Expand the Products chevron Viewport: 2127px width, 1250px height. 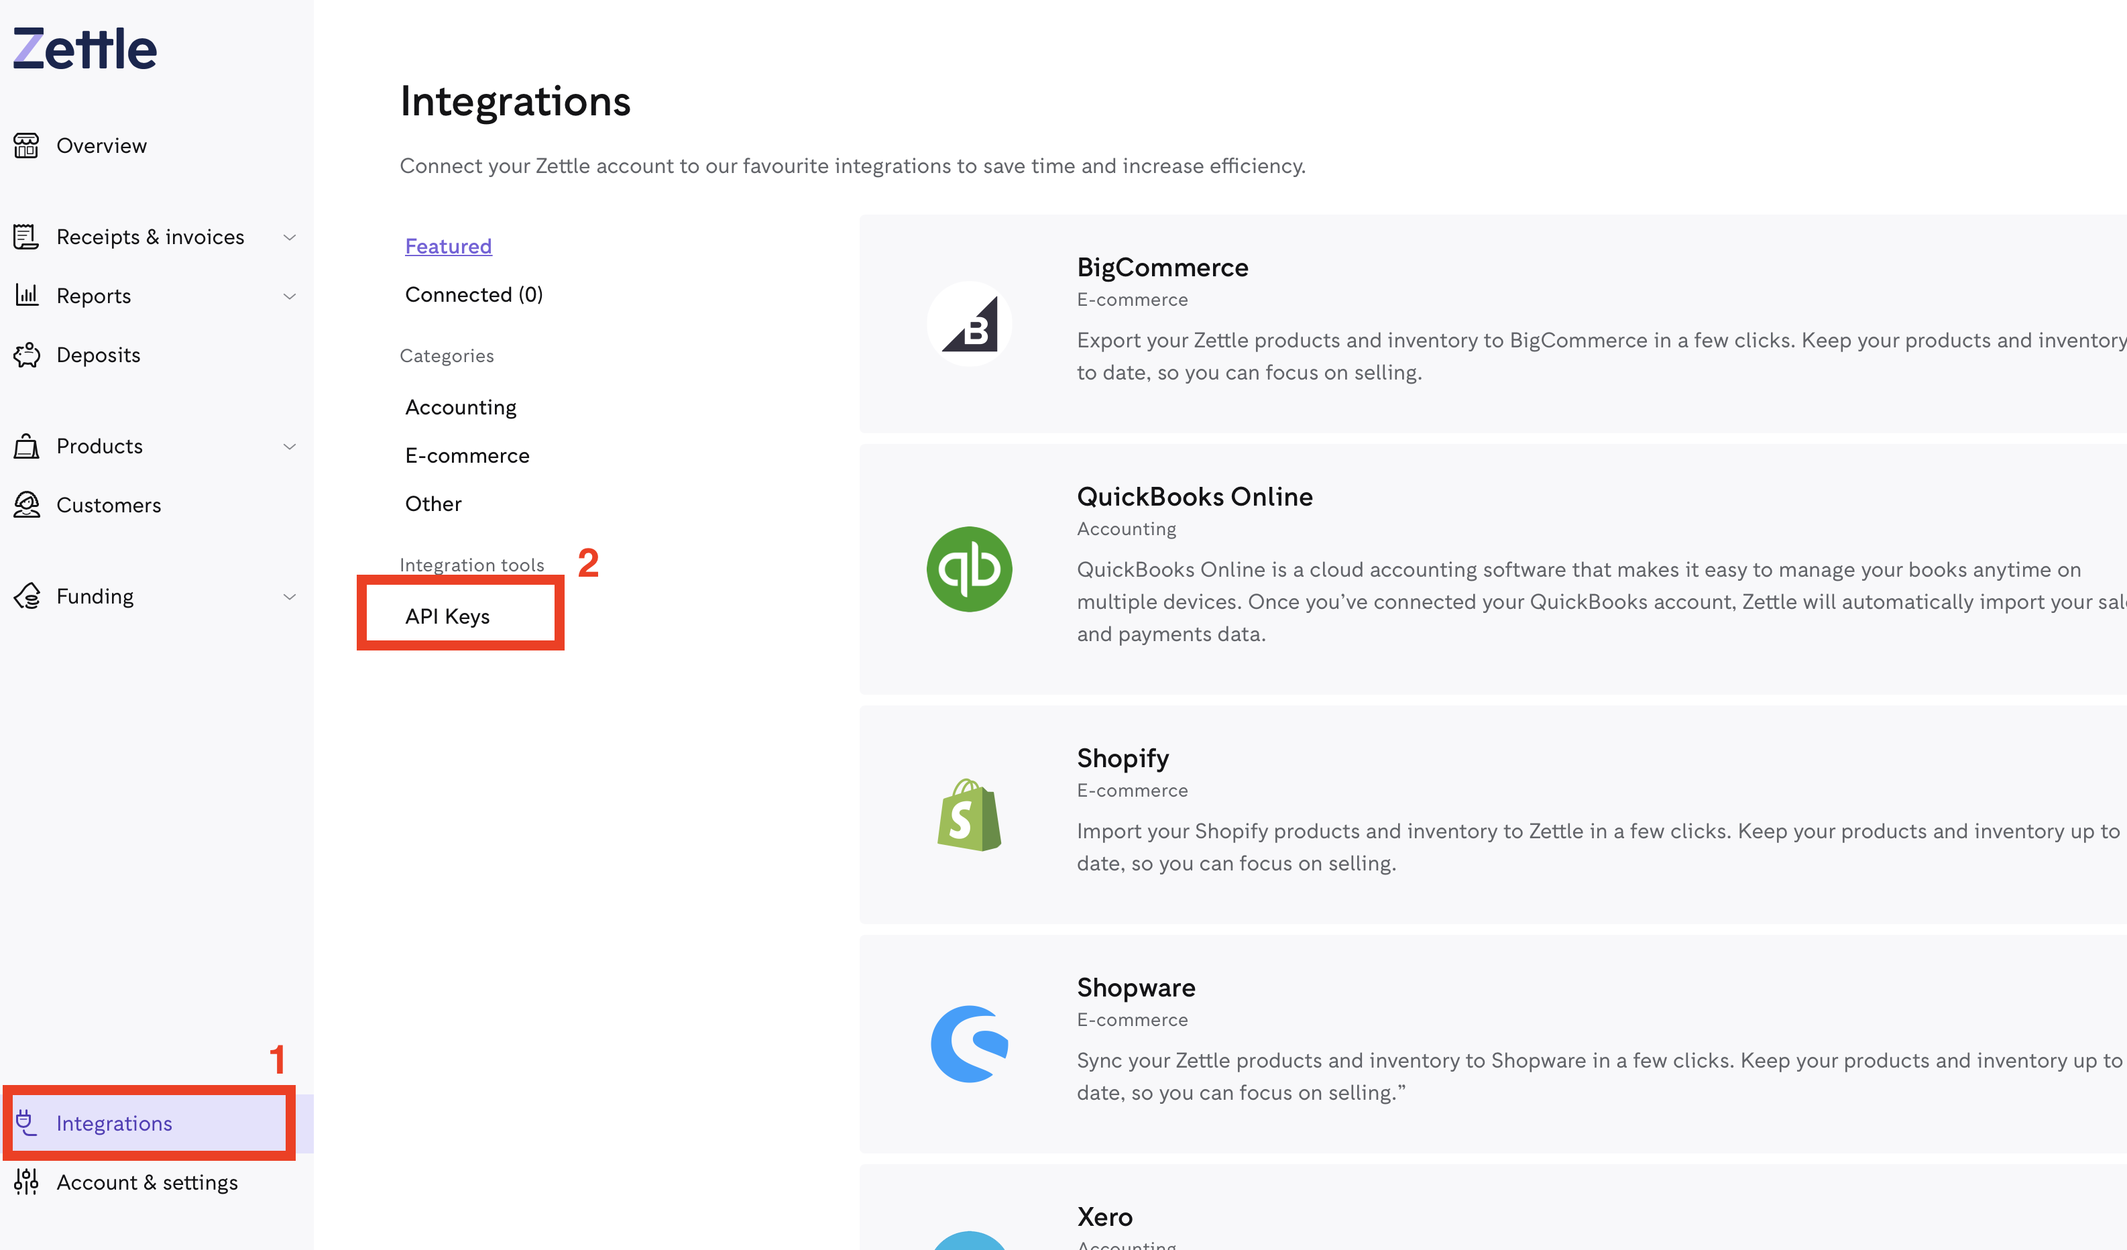click(290, 447)
